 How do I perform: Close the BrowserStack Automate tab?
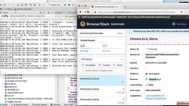[120, 7]
